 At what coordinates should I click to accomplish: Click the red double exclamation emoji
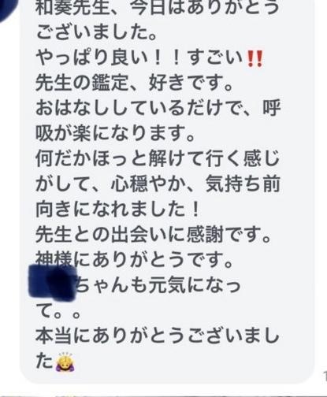tap(255, 59)
